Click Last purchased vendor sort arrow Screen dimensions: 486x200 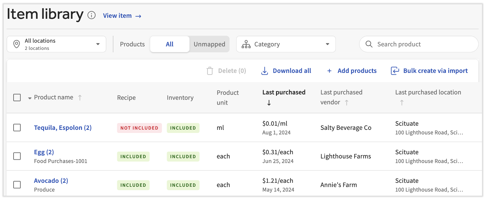coord(347,102)
